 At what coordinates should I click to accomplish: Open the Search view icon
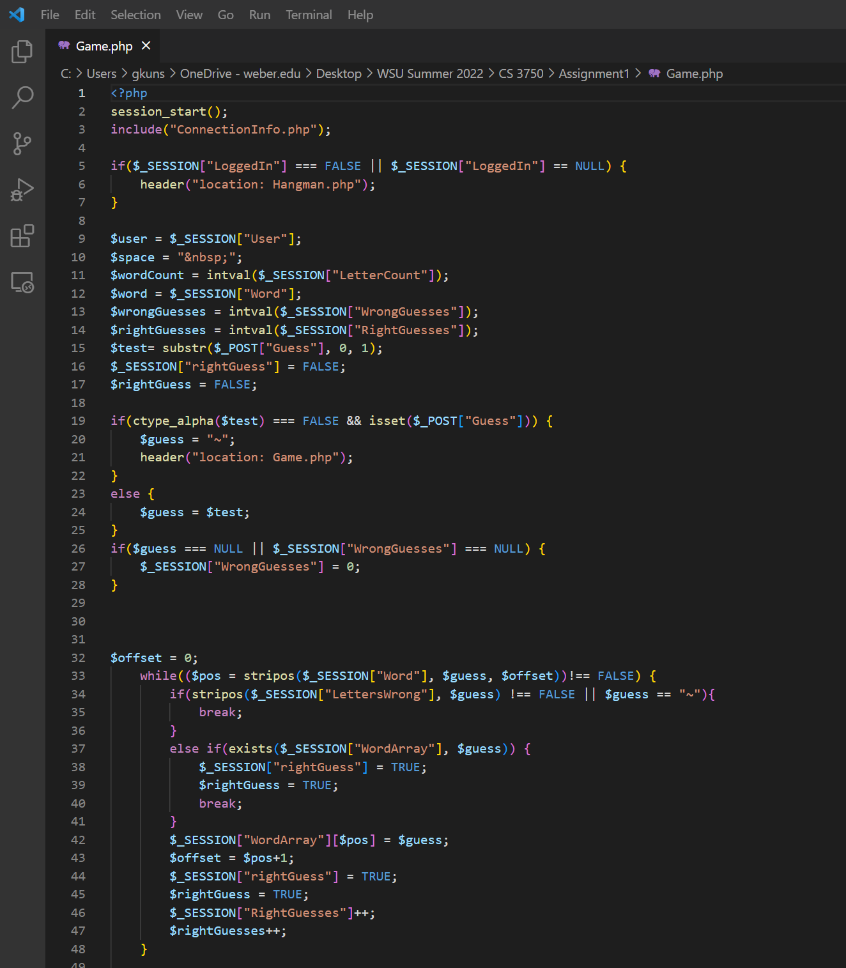[x=22, y=98]
